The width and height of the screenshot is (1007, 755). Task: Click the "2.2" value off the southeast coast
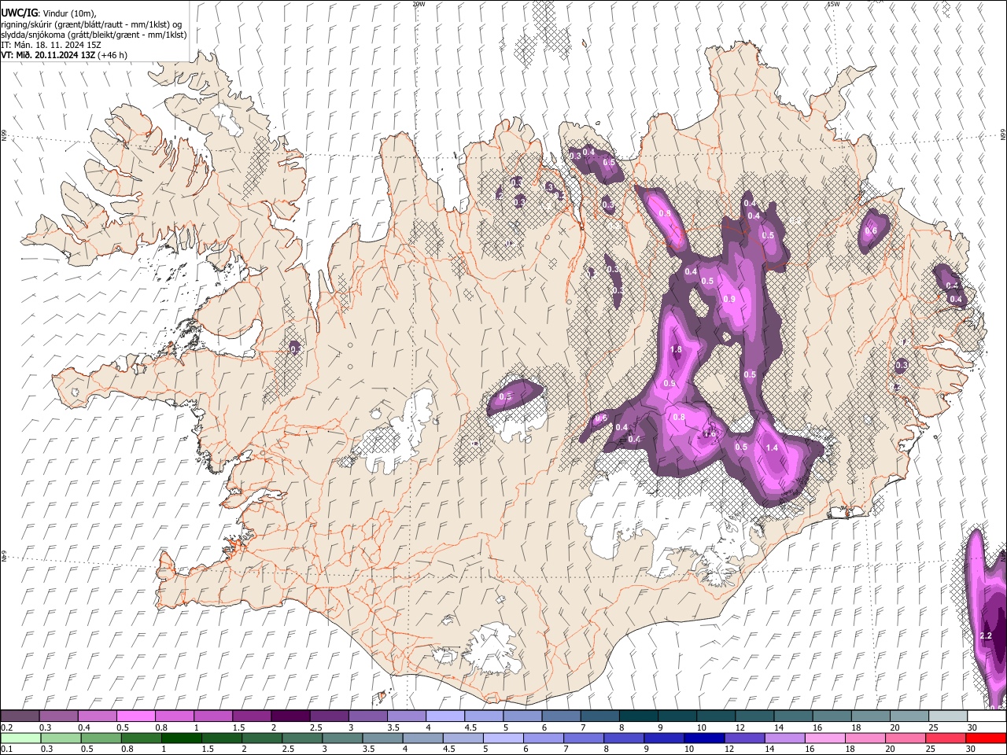coord(986,635)
